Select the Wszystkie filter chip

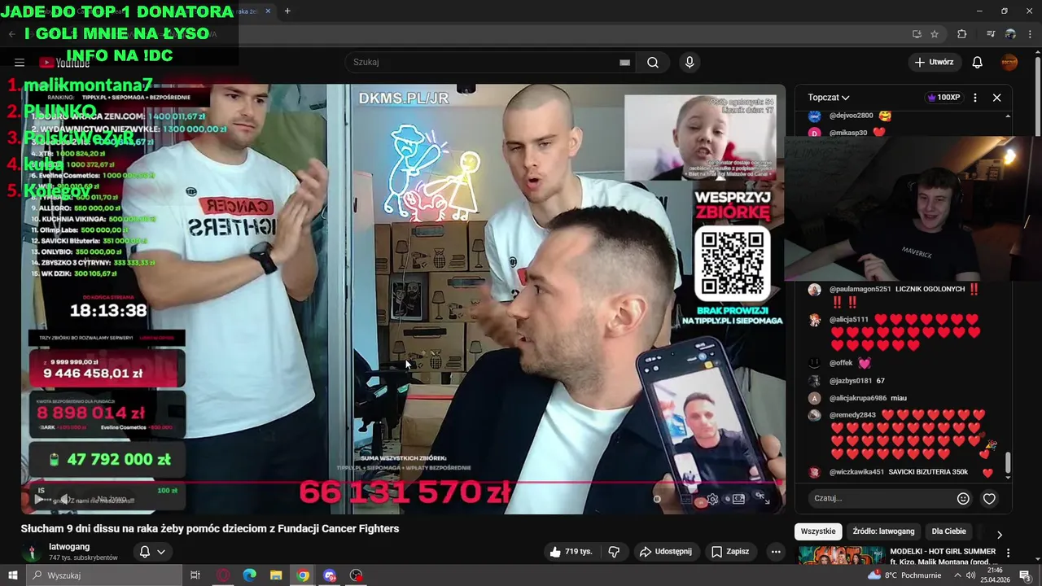pos(818,531)
